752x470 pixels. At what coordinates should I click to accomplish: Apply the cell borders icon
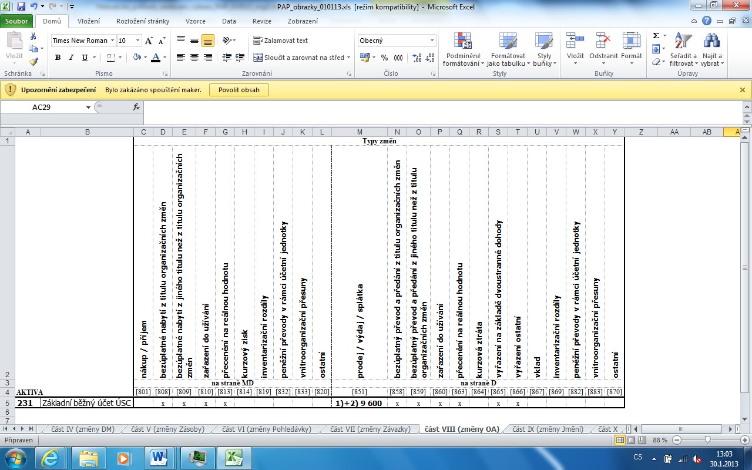[109, 58]
